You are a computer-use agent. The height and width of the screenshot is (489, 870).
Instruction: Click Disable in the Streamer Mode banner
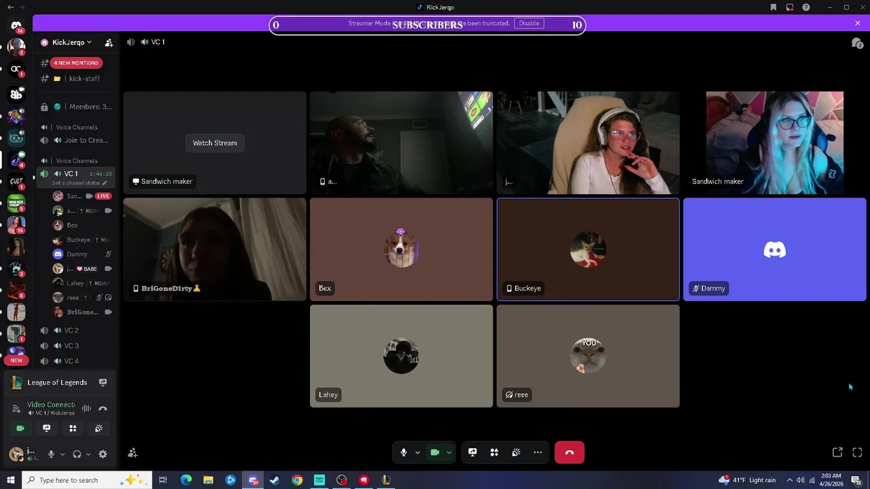529,23
